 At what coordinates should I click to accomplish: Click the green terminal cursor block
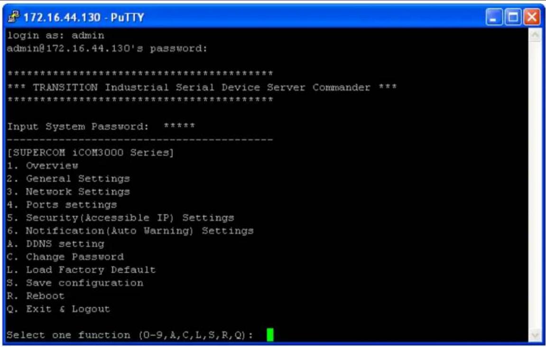tap(270, 335)
